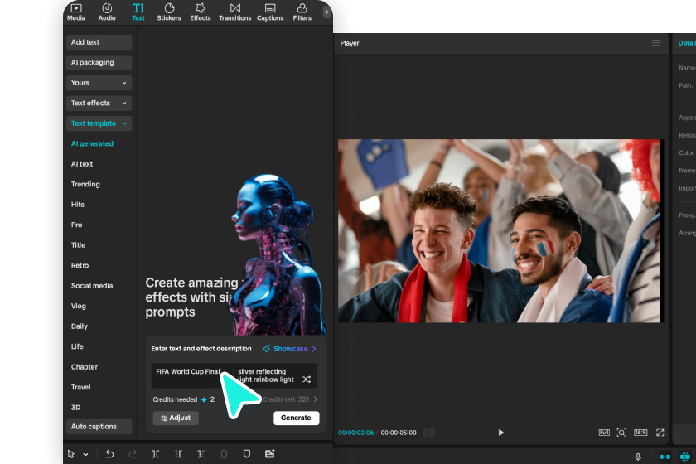696x464 pixels.
Task: Open Auto captions
Action: click(x=99, y=427)
